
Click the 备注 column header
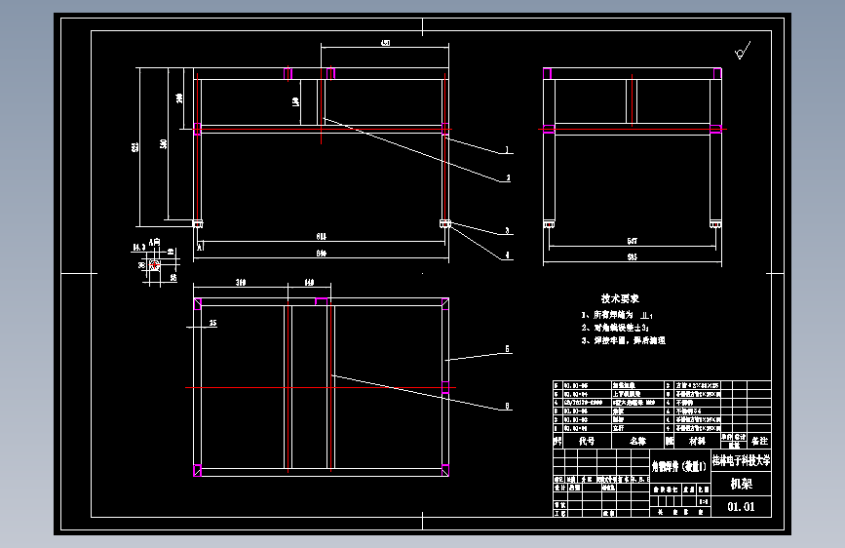coord(759,441)
